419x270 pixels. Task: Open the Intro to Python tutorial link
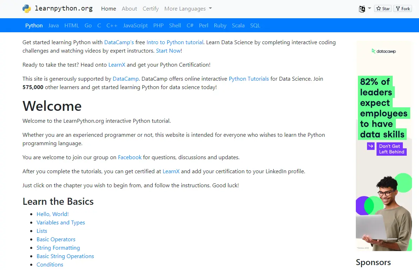175,42
